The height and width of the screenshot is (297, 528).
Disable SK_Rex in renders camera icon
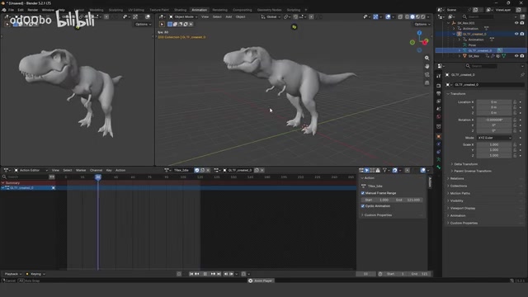click(x=522, y=56)
